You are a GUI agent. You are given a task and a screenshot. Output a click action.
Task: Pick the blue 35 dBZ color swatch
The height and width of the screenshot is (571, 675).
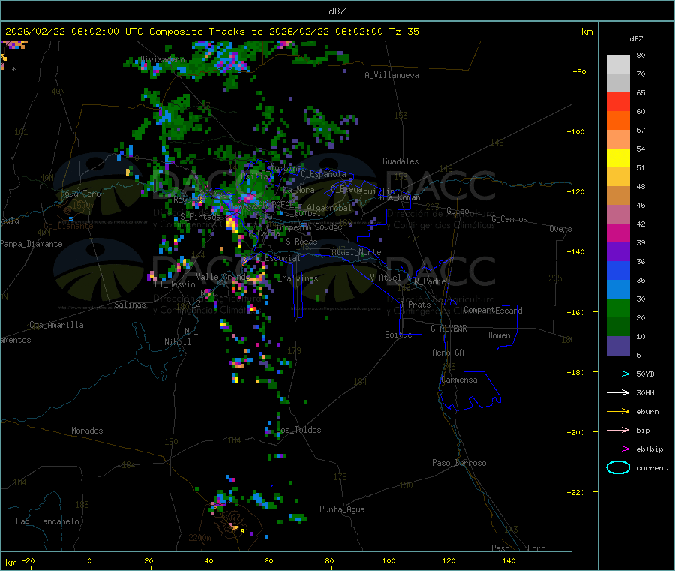pyautogui.click(x=618, y=270)
